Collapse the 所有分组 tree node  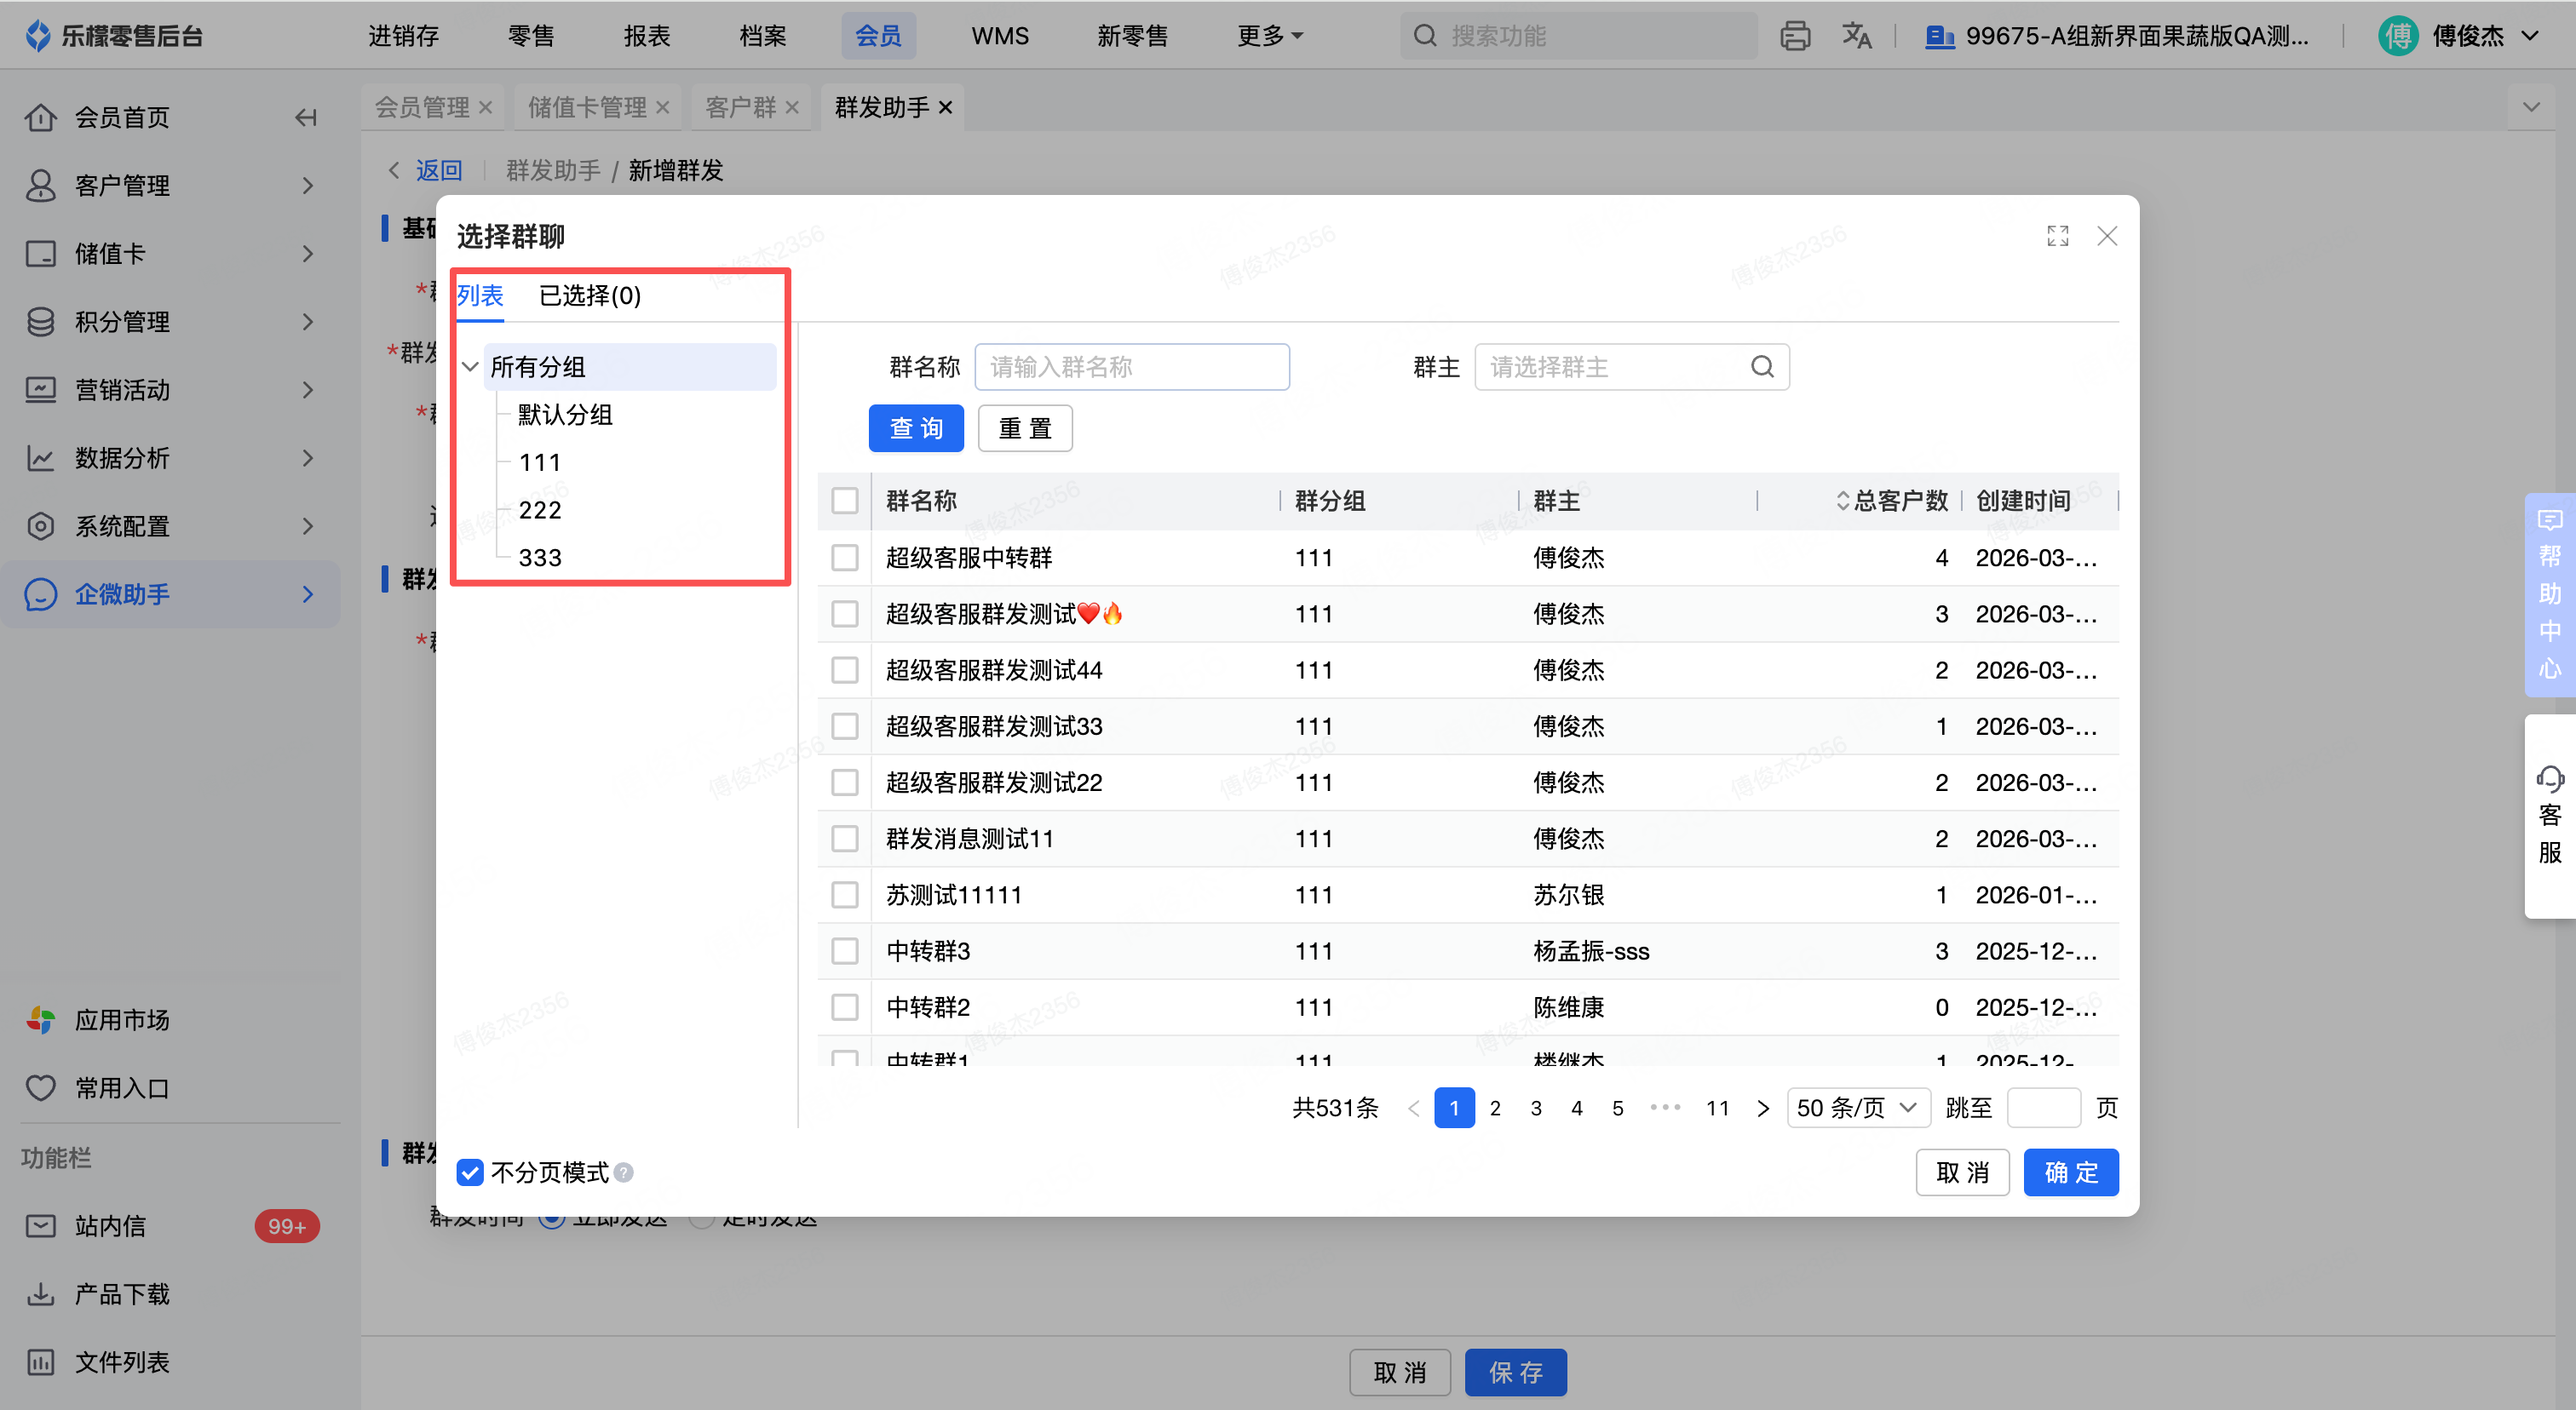470,367
